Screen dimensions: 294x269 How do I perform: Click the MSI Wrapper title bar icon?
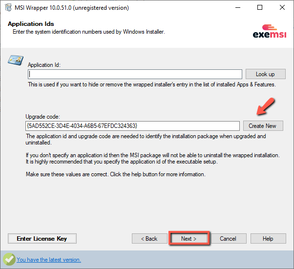coord(8,8)
